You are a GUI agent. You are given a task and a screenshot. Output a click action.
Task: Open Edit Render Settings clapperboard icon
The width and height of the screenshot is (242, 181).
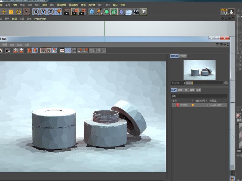pyautogui.click(x=82, y=12)
